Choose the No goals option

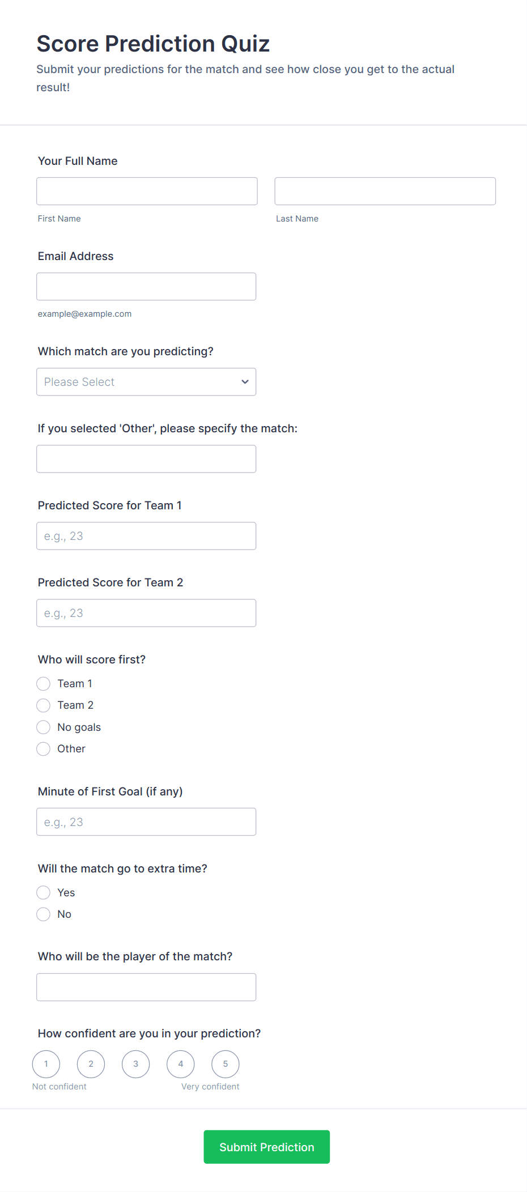44,727
